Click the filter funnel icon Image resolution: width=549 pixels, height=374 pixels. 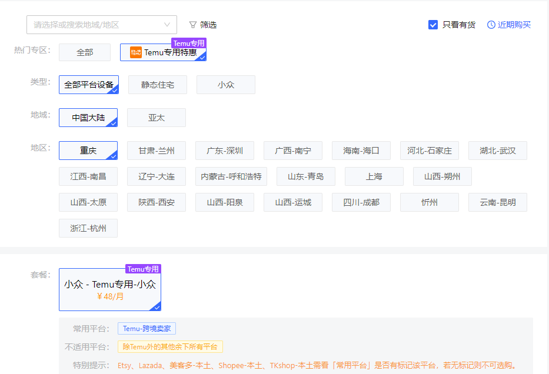point(192,25)
